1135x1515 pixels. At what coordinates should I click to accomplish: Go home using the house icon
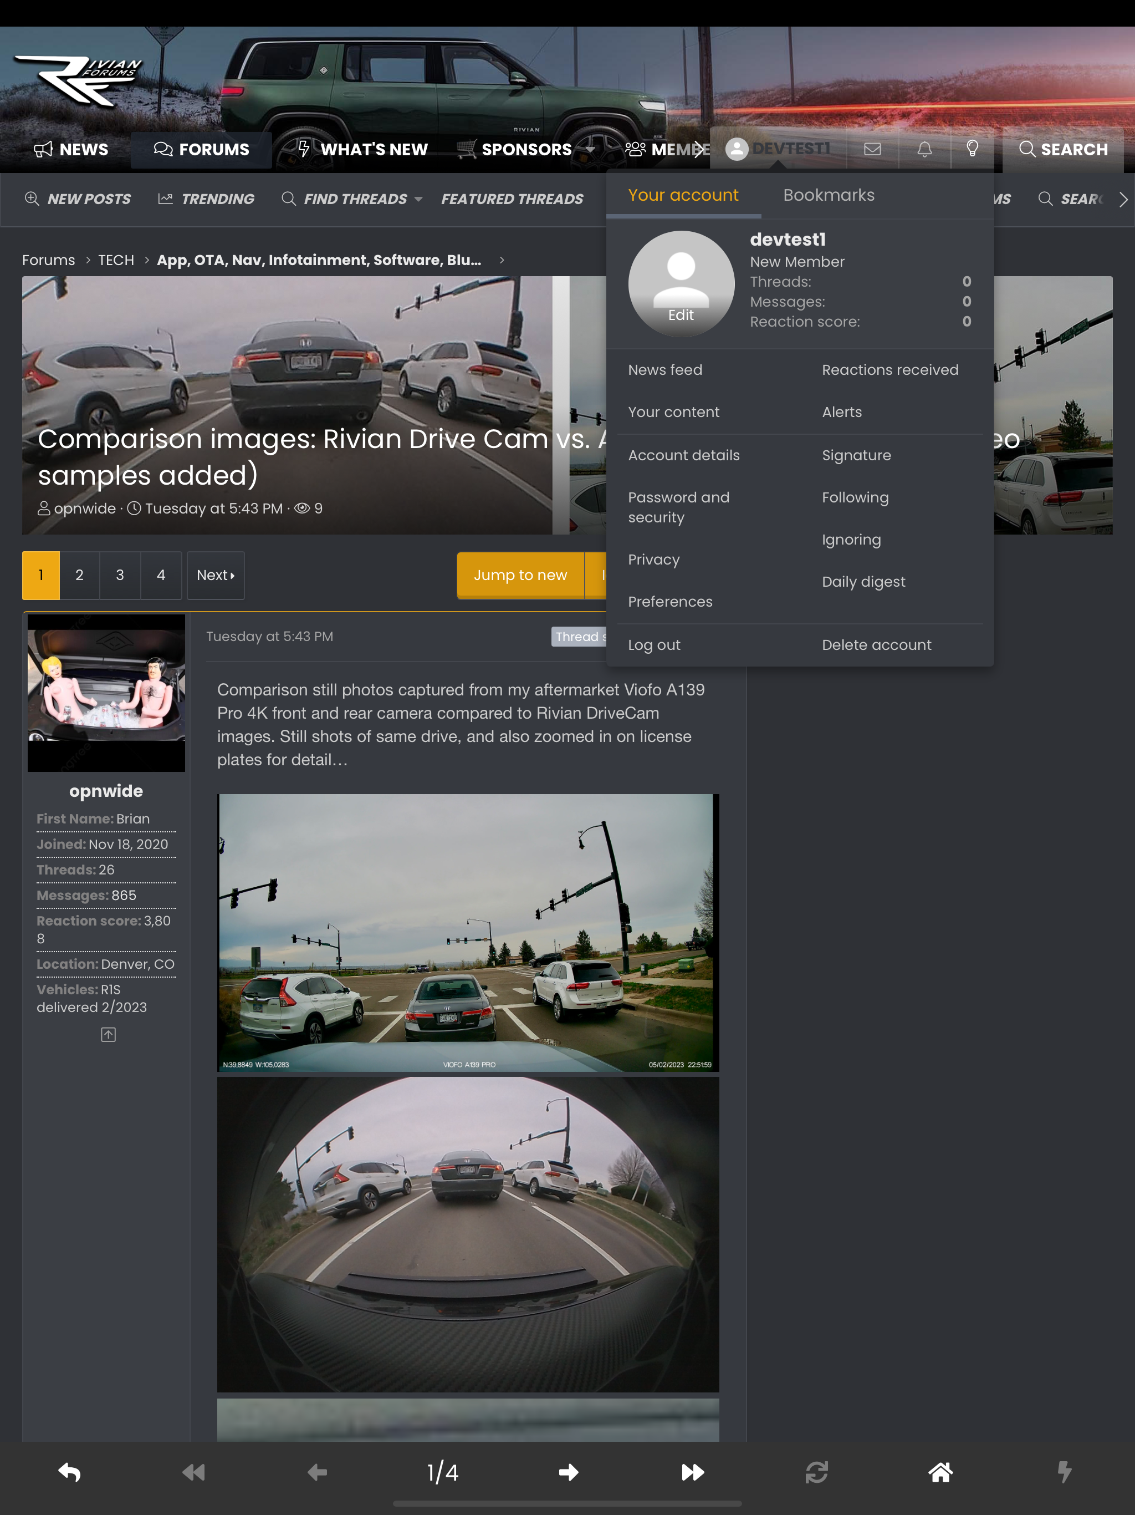point(940,1472)
